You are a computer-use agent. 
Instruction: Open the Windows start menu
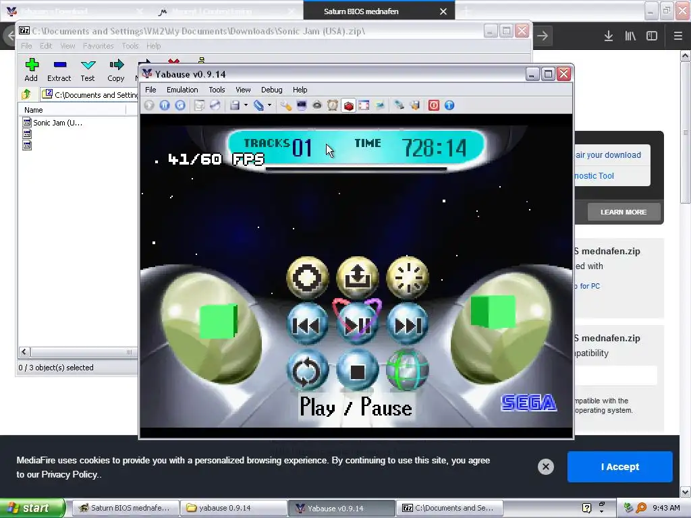pos(32,508)
